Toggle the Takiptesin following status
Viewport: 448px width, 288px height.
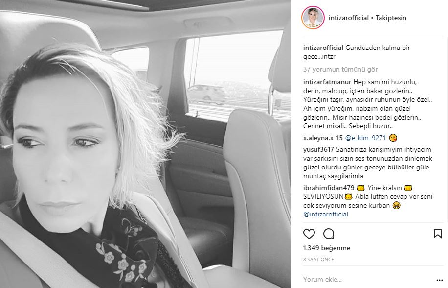(x=391, y=18)
